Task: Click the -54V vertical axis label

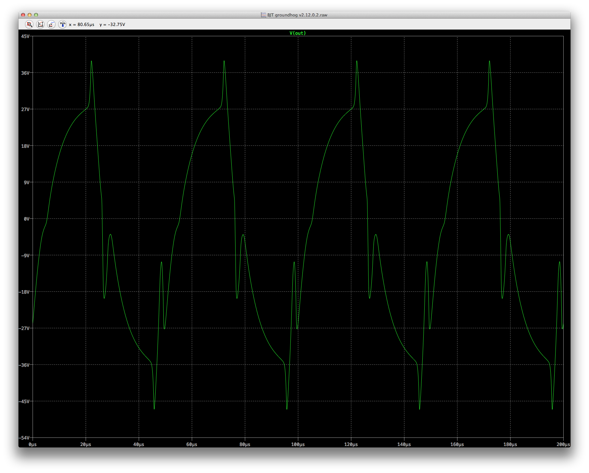Action: (24, 438)
